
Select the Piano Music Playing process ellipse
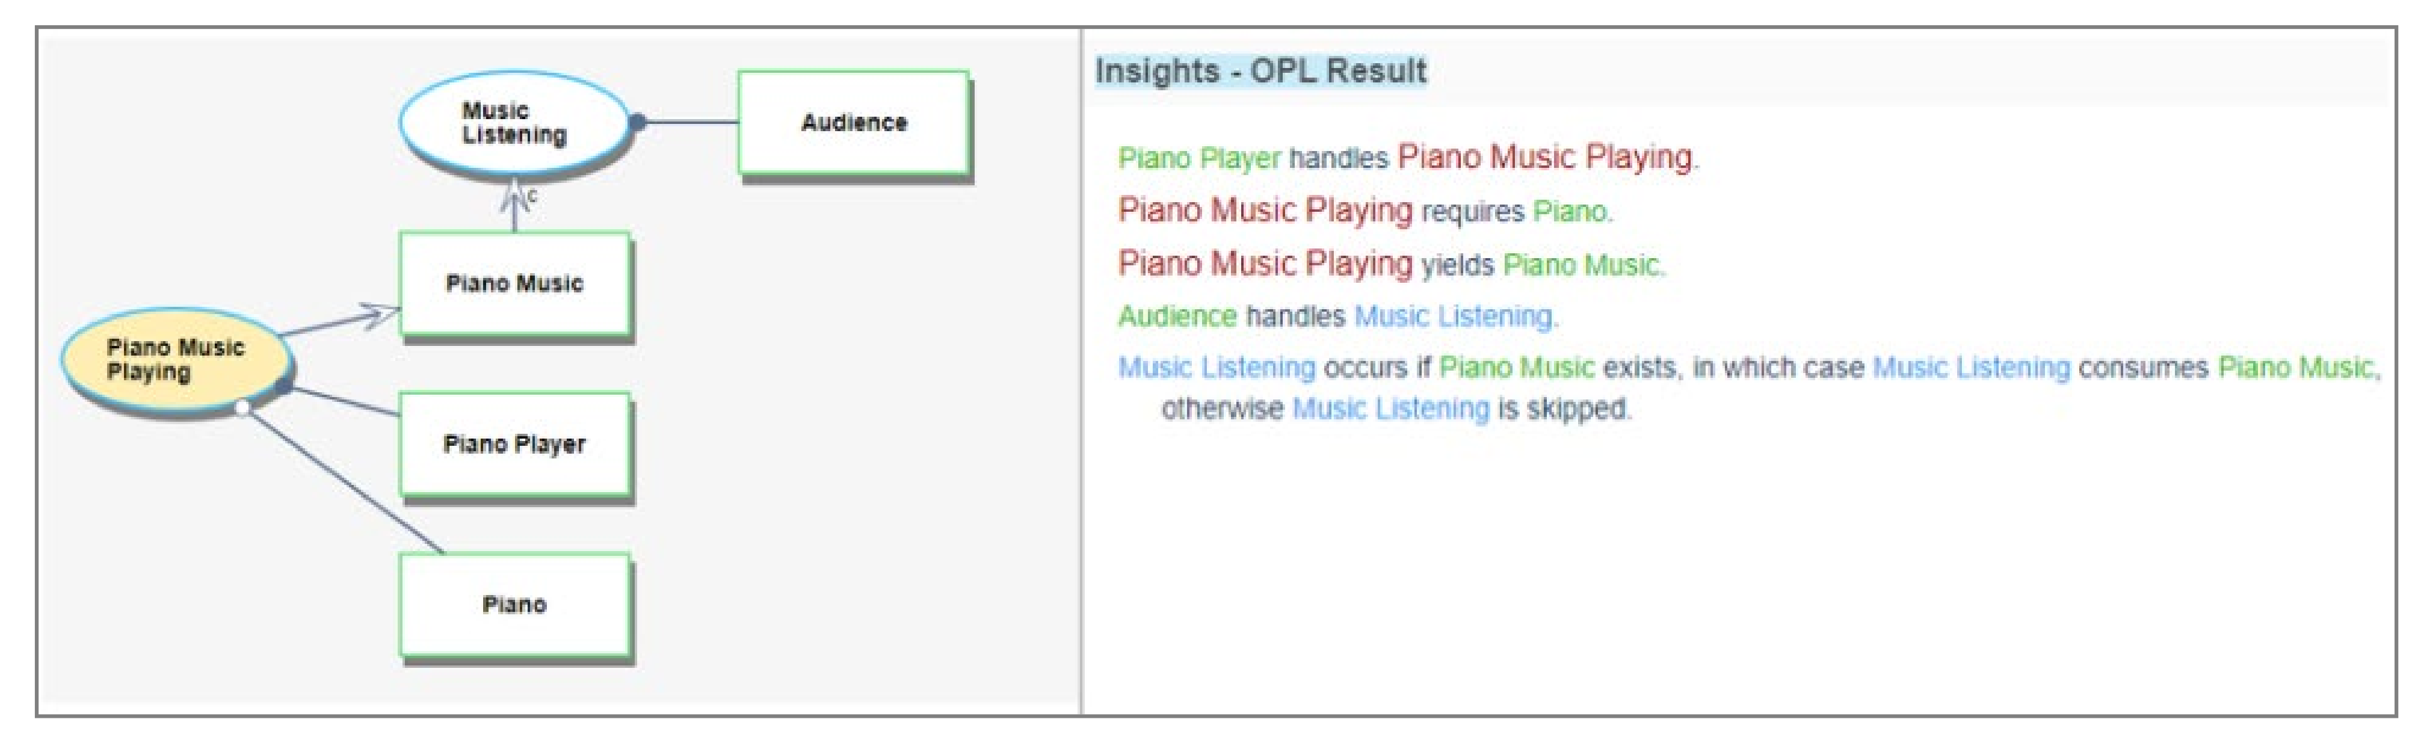175,360
